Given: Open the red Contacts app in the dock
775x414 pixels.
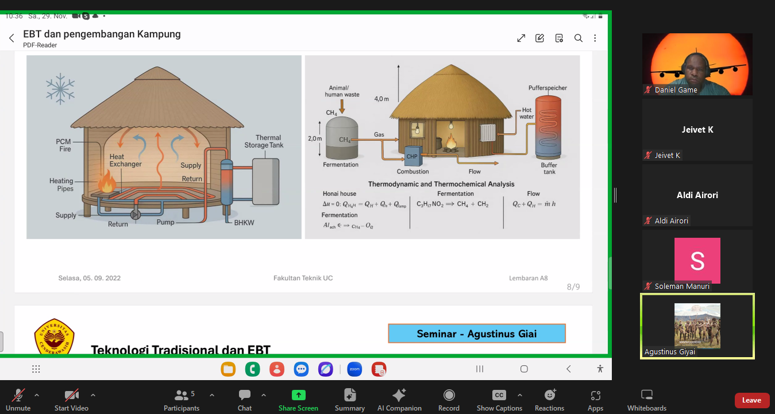Looking at the screenshot, I should [277, 369].
